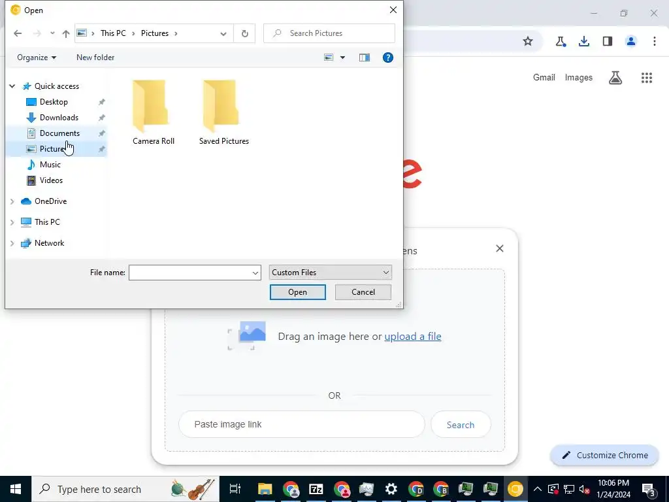This screenshot has width=669, height=502.
Task: Open the File name history dropdown
Action: (255, 273)
